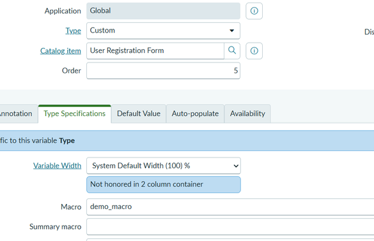The height and width of the screenshot is (241, 374).
Task: Click info icon next to Application field
Action: [254, 11]
